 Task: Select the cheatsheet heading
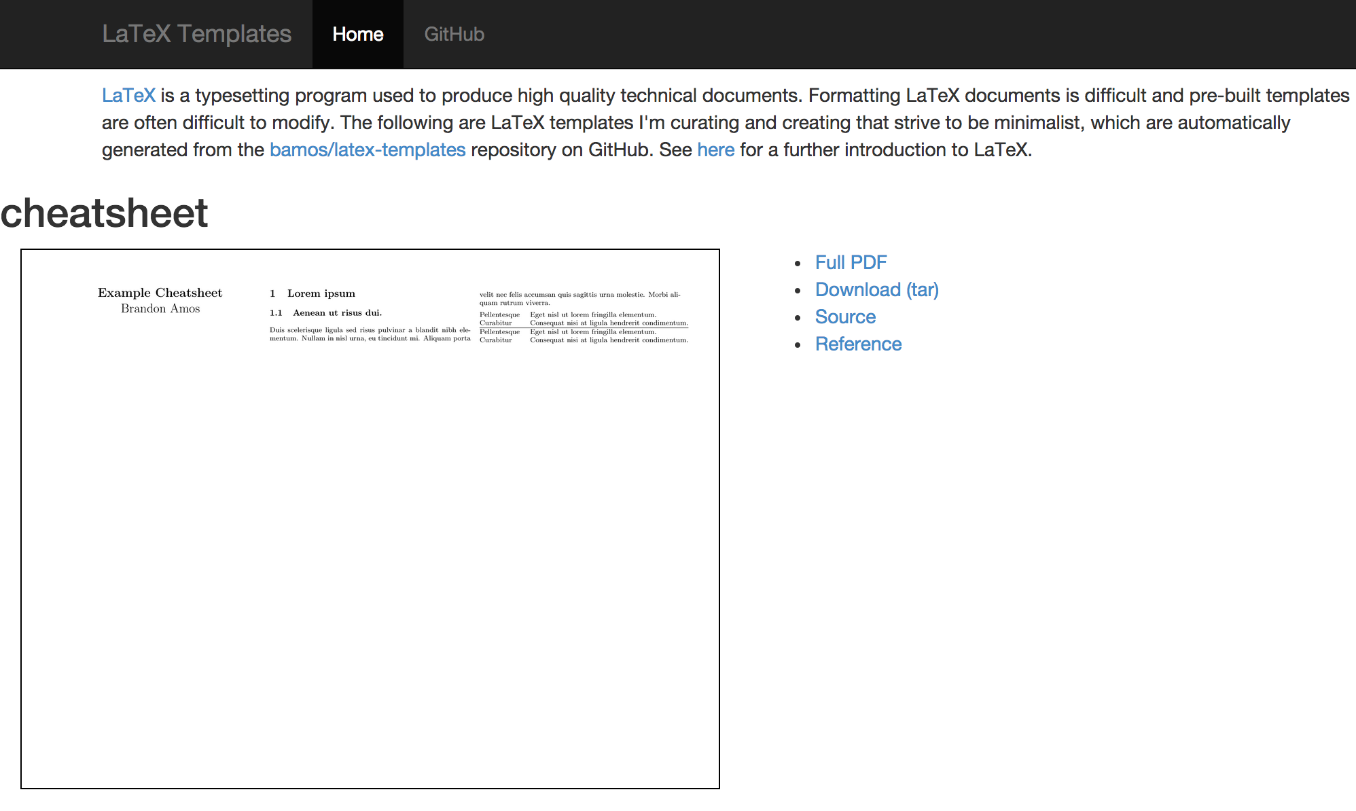pos(103,214)
